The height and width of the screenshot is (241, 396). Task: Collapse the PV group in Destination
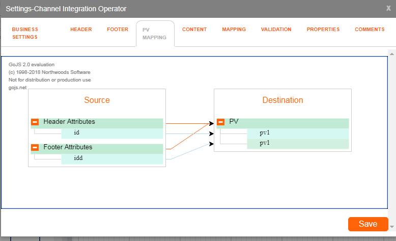click(221, 122)
